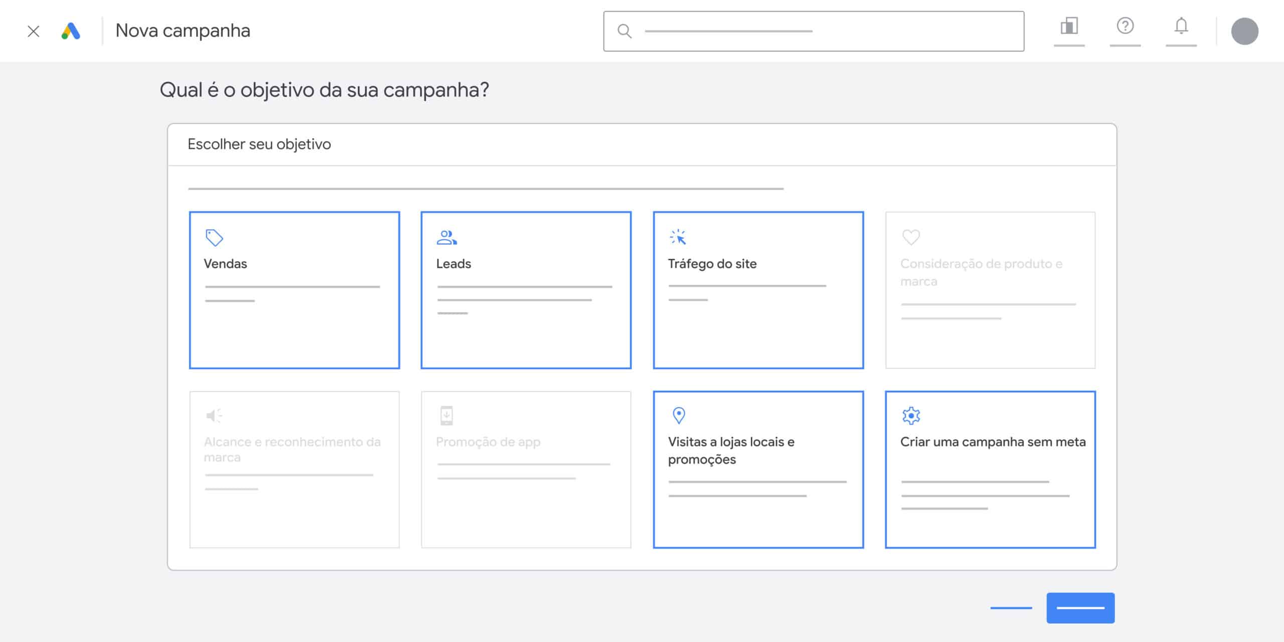This screenshot has height=642, width=1284.
Task: Click the Leads people icon
Action: tap(446, 237)
